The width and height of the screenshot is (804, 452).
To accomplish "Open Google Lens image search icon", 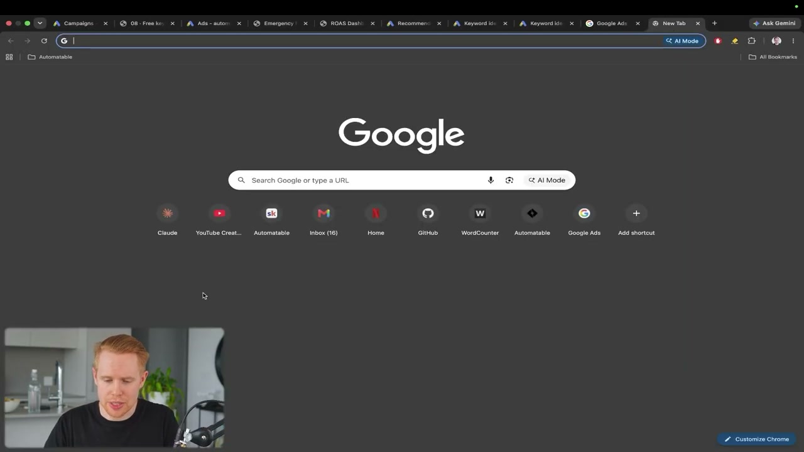I will pyautogui.click(x=509, y=180).
